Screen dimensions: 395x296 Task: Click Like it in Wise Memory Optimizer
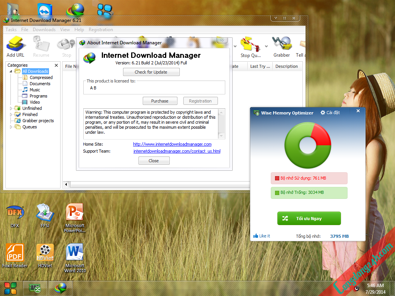pyautogui.click(x=262, y=236)
